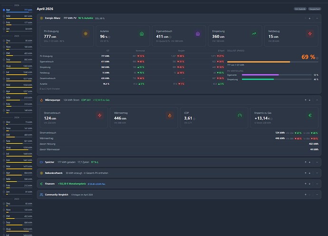Viewport: 328px width, 236px height.
Task: Collapse the Energie-Bilanz section chevron
Action: 317,19
